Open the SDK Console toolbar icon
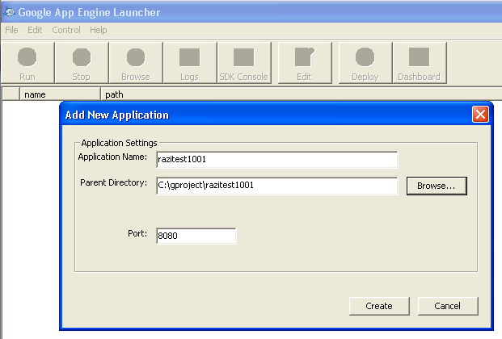The width and height of the screenshot is (502, 339). pyautogui.click(x=243, y=63)
